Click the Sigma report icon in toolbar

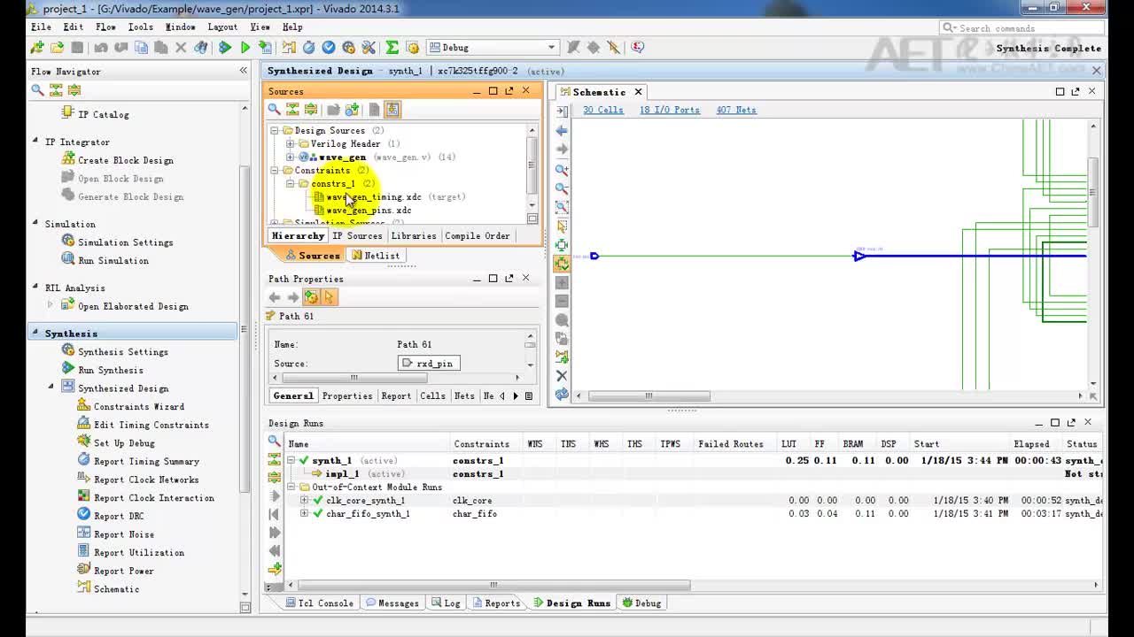pyautogui.click(x=392, y=48)
